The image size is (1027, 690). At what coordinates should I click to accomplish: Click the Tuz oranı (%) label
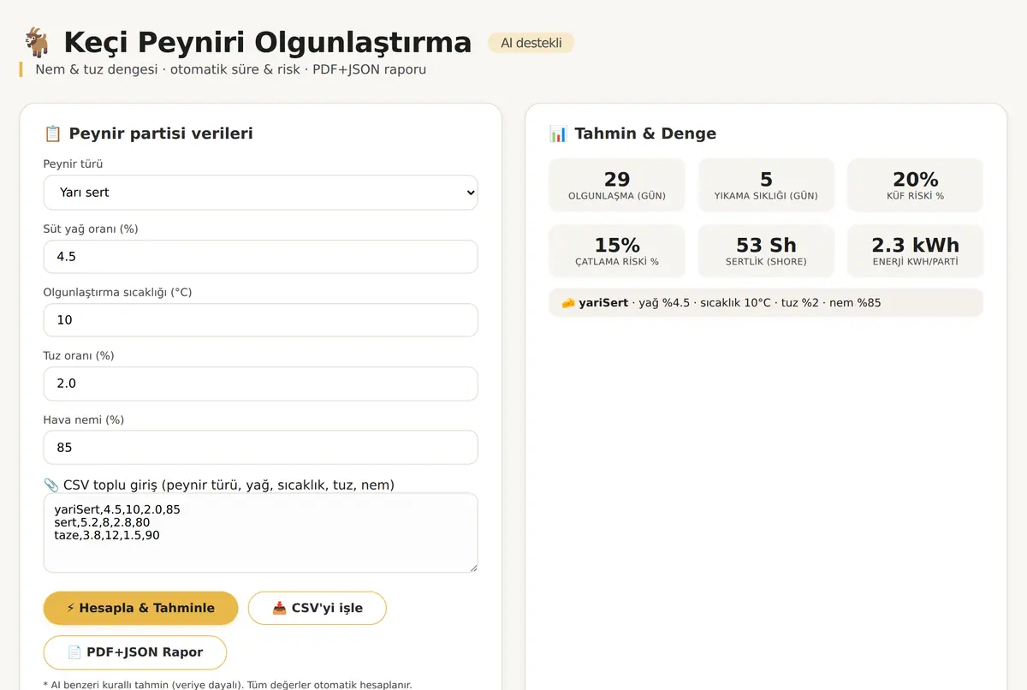tap(79, 355)
